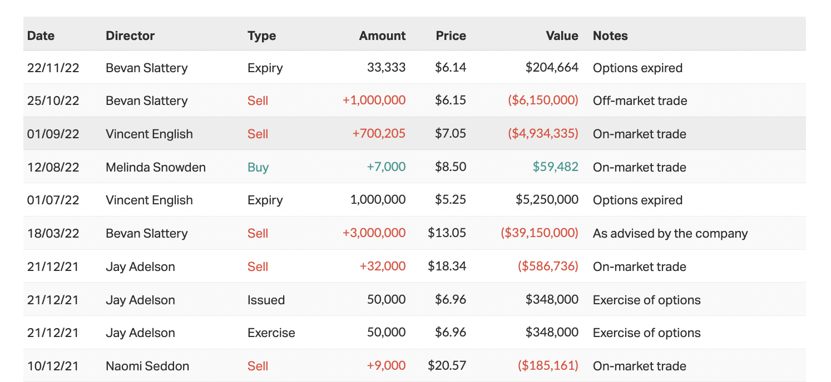
Task: Sort by the Type column header
Action: [x=261, y=36]
